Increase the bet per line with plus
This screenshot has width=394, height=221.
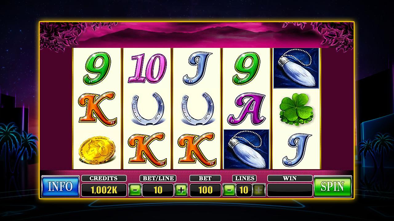[181, 190]
